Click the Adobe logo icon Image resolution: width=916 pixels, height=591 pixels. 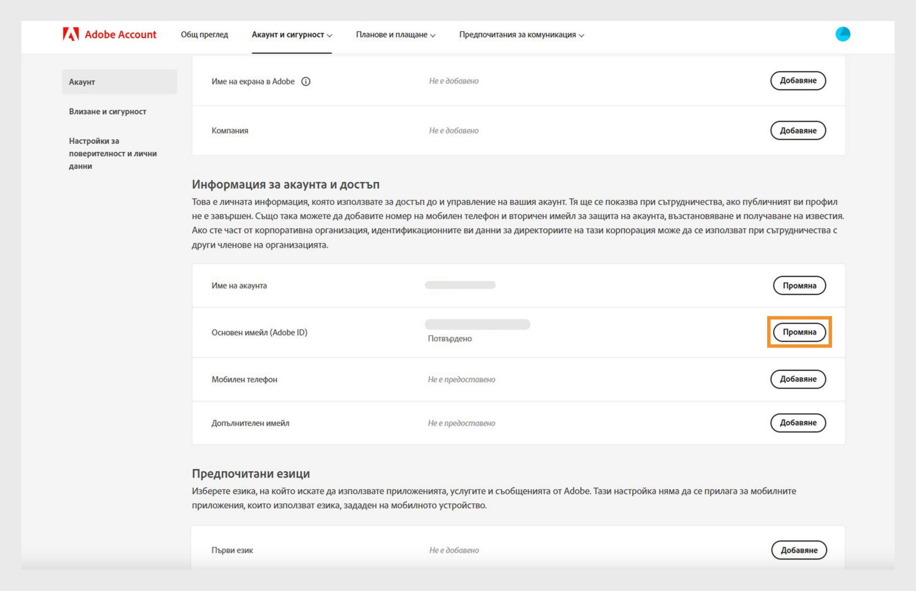pyautogui.click(x=71, y=34)
